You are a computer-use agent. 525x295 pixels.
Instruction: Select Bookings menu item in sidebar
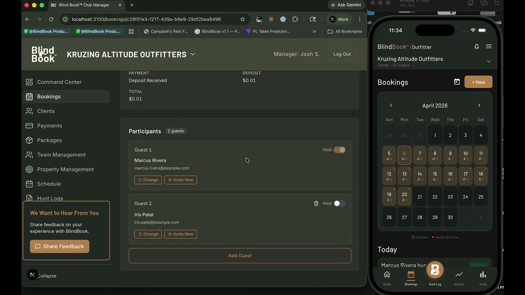coord(66,97)
